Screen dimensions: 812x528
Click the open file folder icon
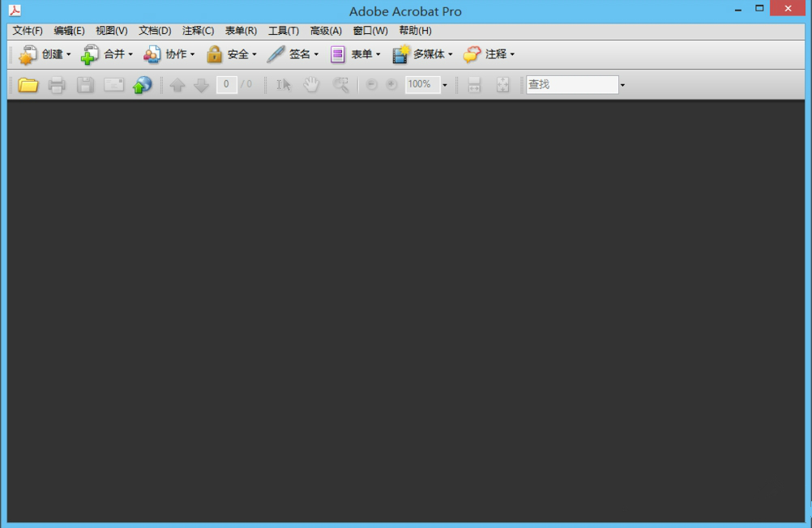[x=28, y=85]
